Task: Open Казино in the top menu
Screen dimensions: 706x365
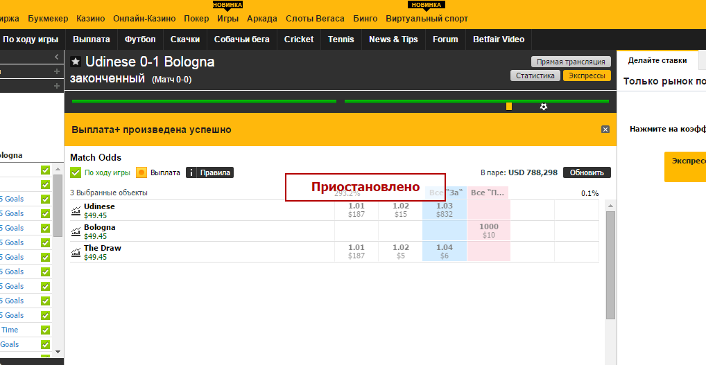Action: pos(90,19)
